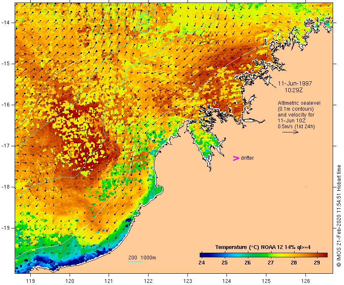The width and height of the screenshot is (344, 285).
Task: Click the 0.5m/s velocity scale arrow
Action: [290, 132]
